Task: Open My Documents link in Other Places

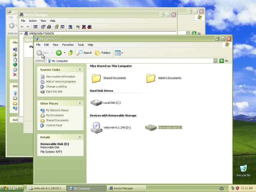Action: pyautogui.click(x=55, y=115)
